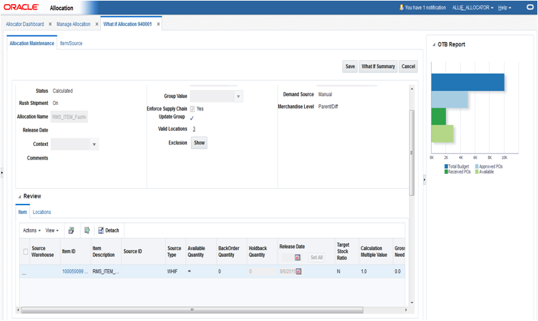Click the scroll right arrow of table
Image resolution: width=538 pixels, height=321 pixels.
coord(406,310)
